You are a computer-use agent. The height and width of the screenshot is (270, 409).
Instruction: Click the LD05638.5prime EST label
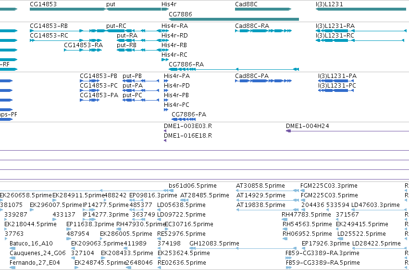click(x=181, y=205)
